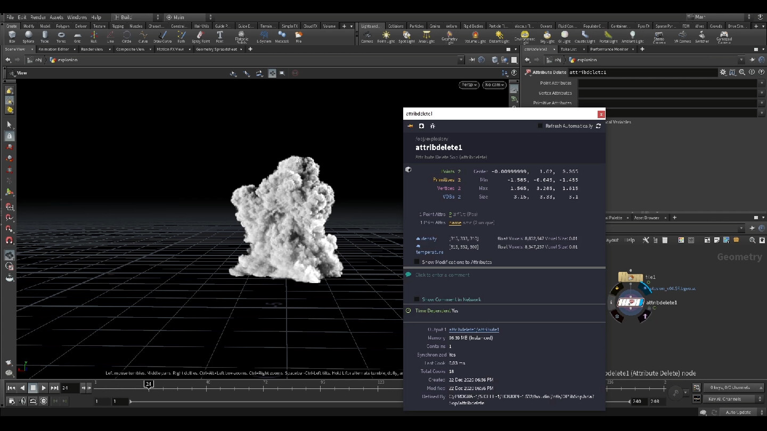767x431 pixels.
Task: Pick the Spray Paint shelf tool
Action: (200, 36)
